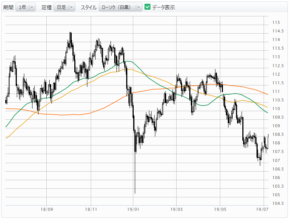Click the long candle wick bottom near 105
Viewport: 289px width, 219px height.
point(135,193)
